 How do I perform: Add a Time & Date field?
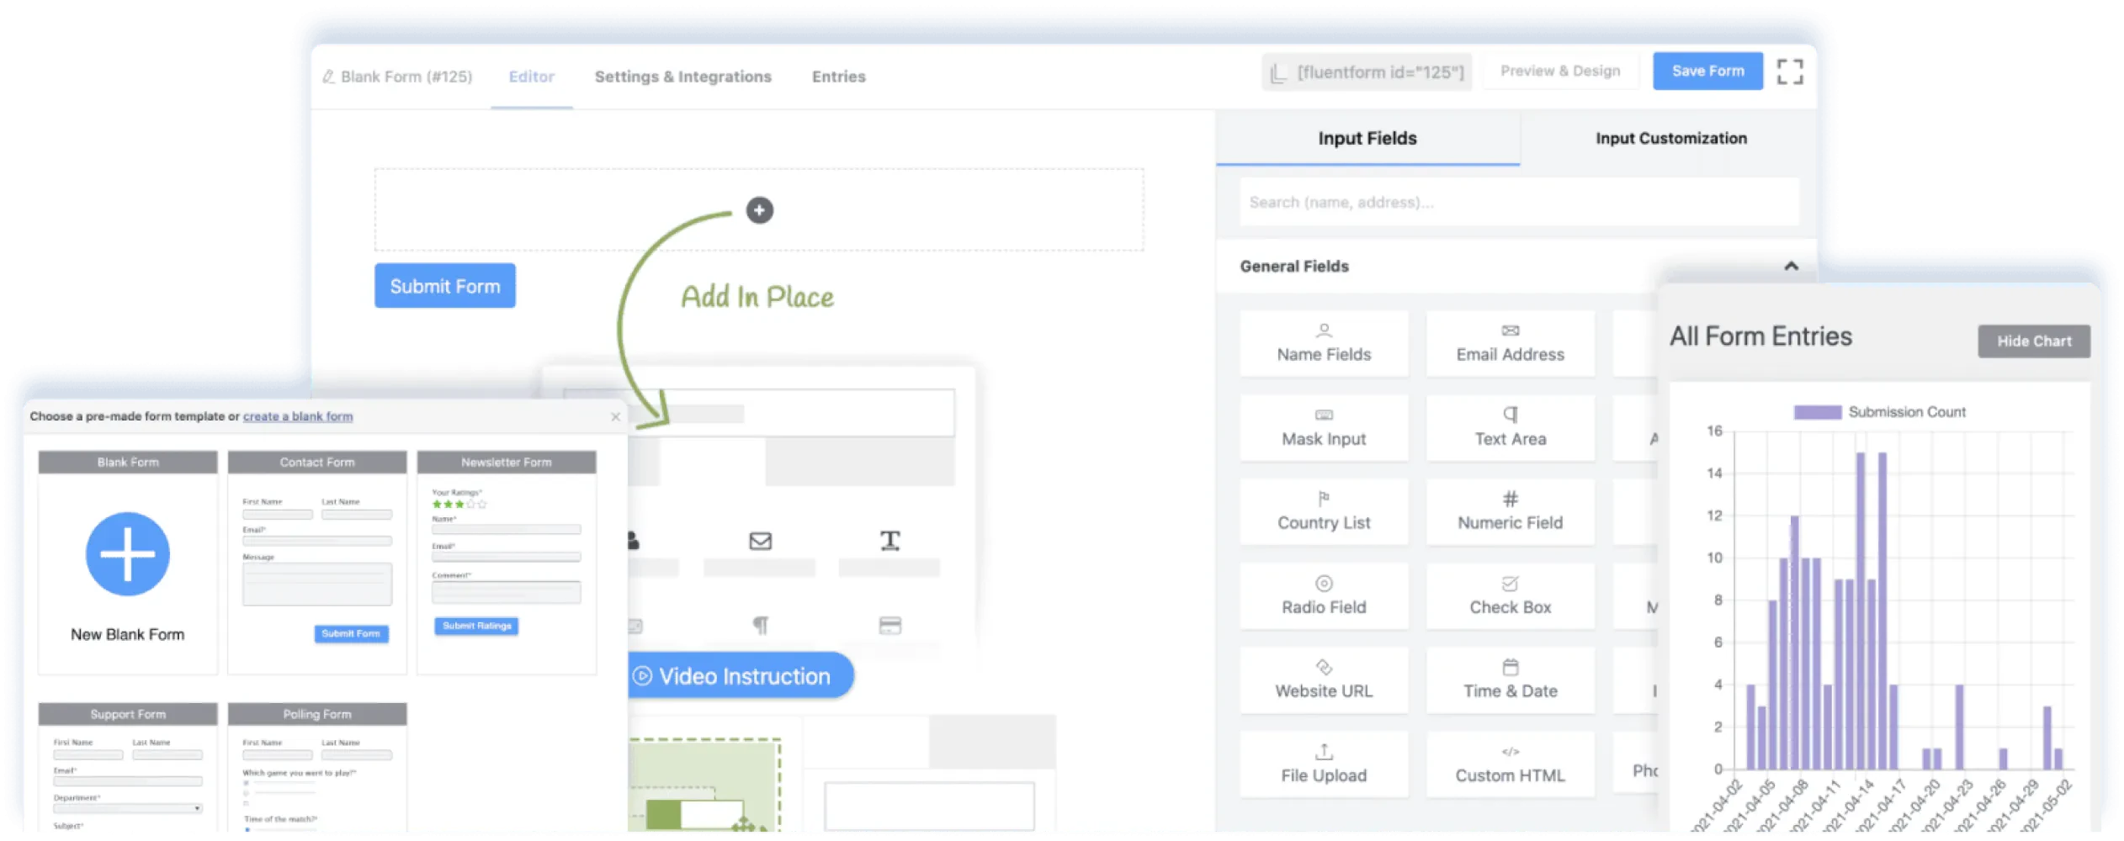point(1510,680)
